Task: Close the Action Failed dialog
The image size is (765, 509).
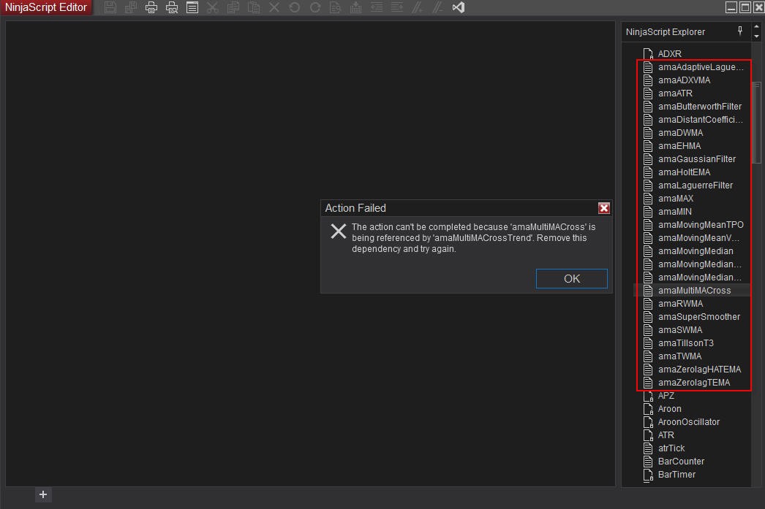Action: pos(604,208)
